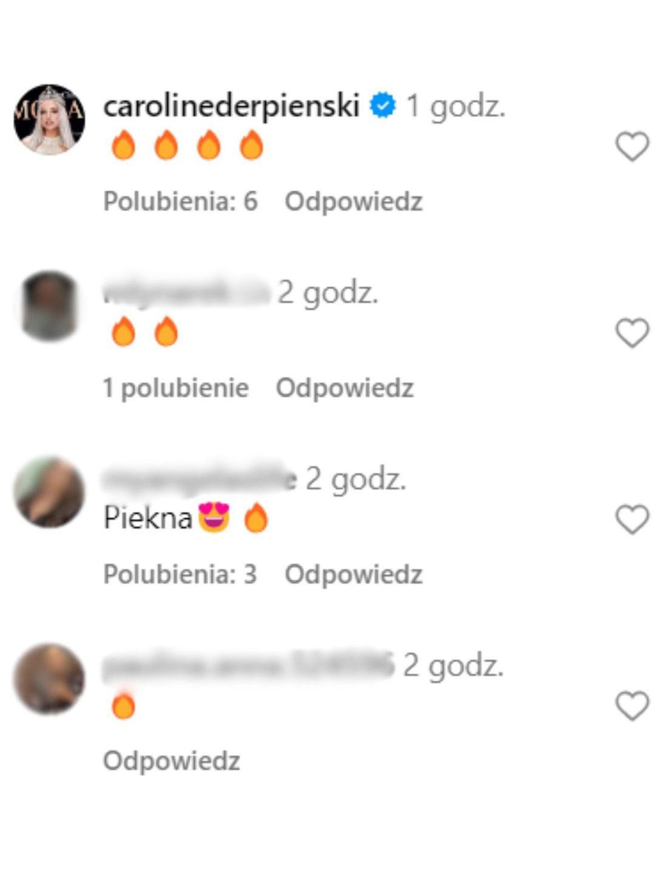Open the avatar beside the Piekna comment
655x873 pixels.
tap(49, 492)
